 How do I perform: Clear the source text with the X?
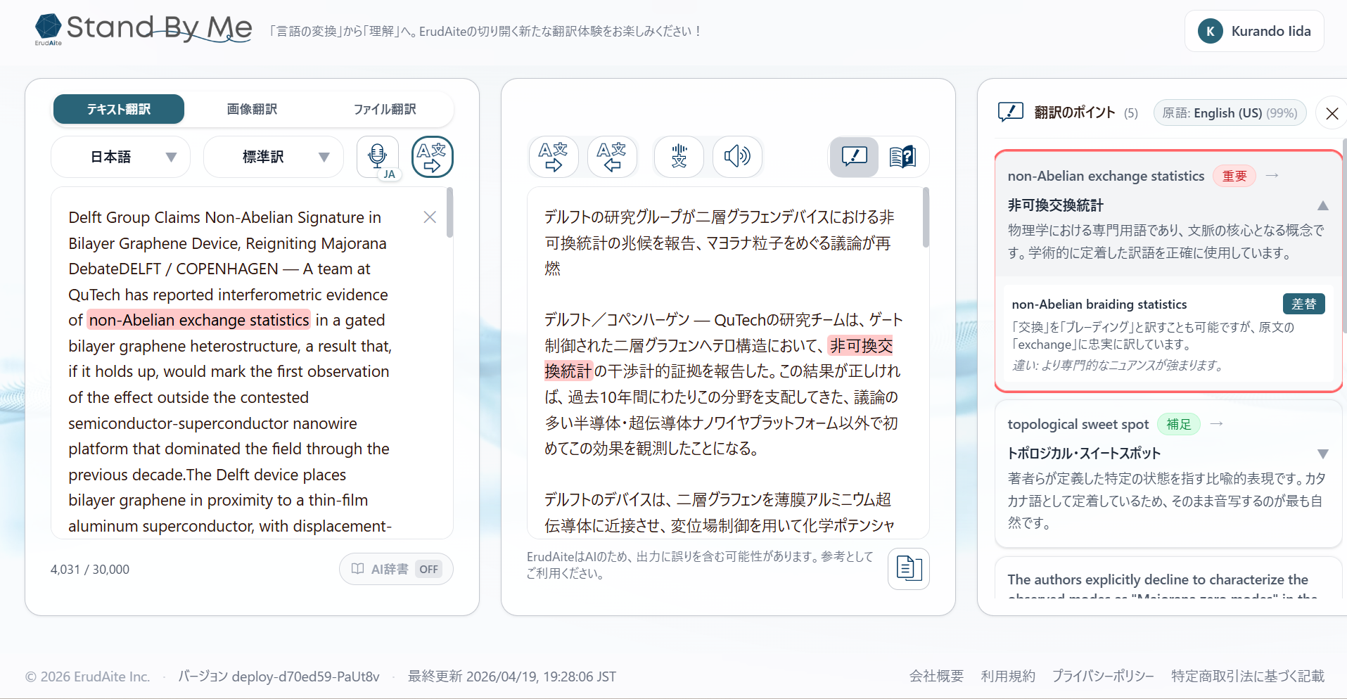click(430, 217)
